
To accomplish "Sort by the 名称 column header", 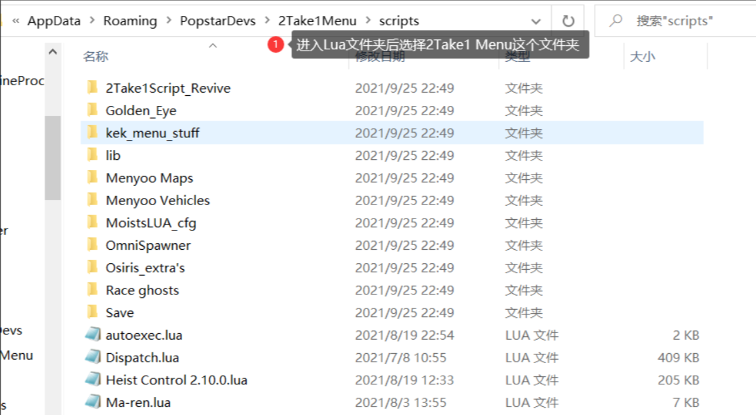I will [x=95, y=57].
